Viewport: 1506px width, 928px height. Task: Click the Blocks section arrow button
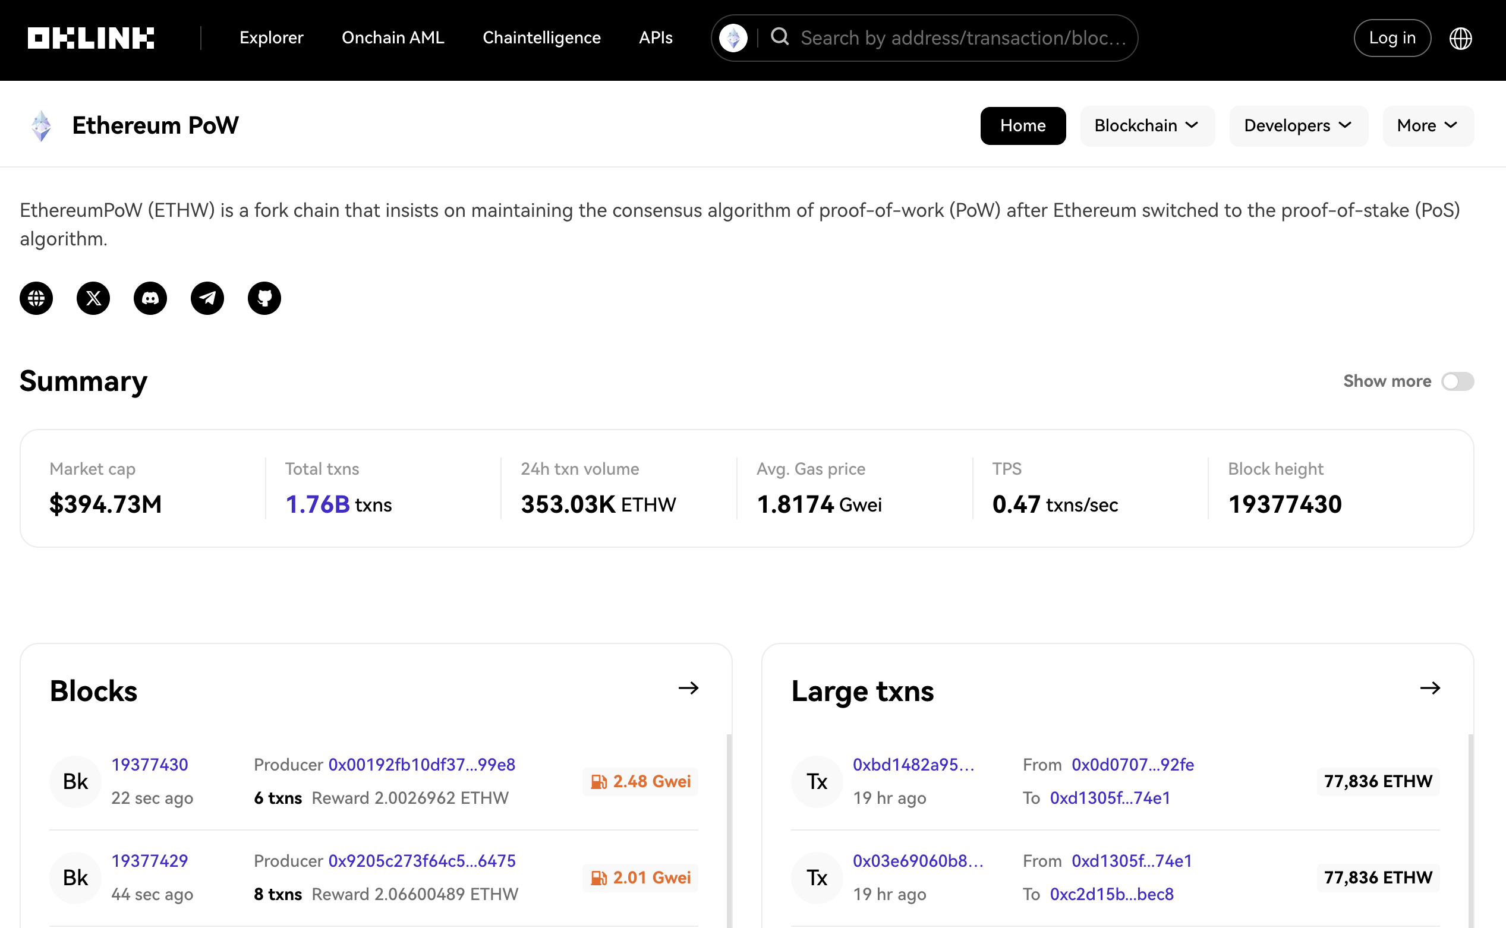tap(689, 688)
